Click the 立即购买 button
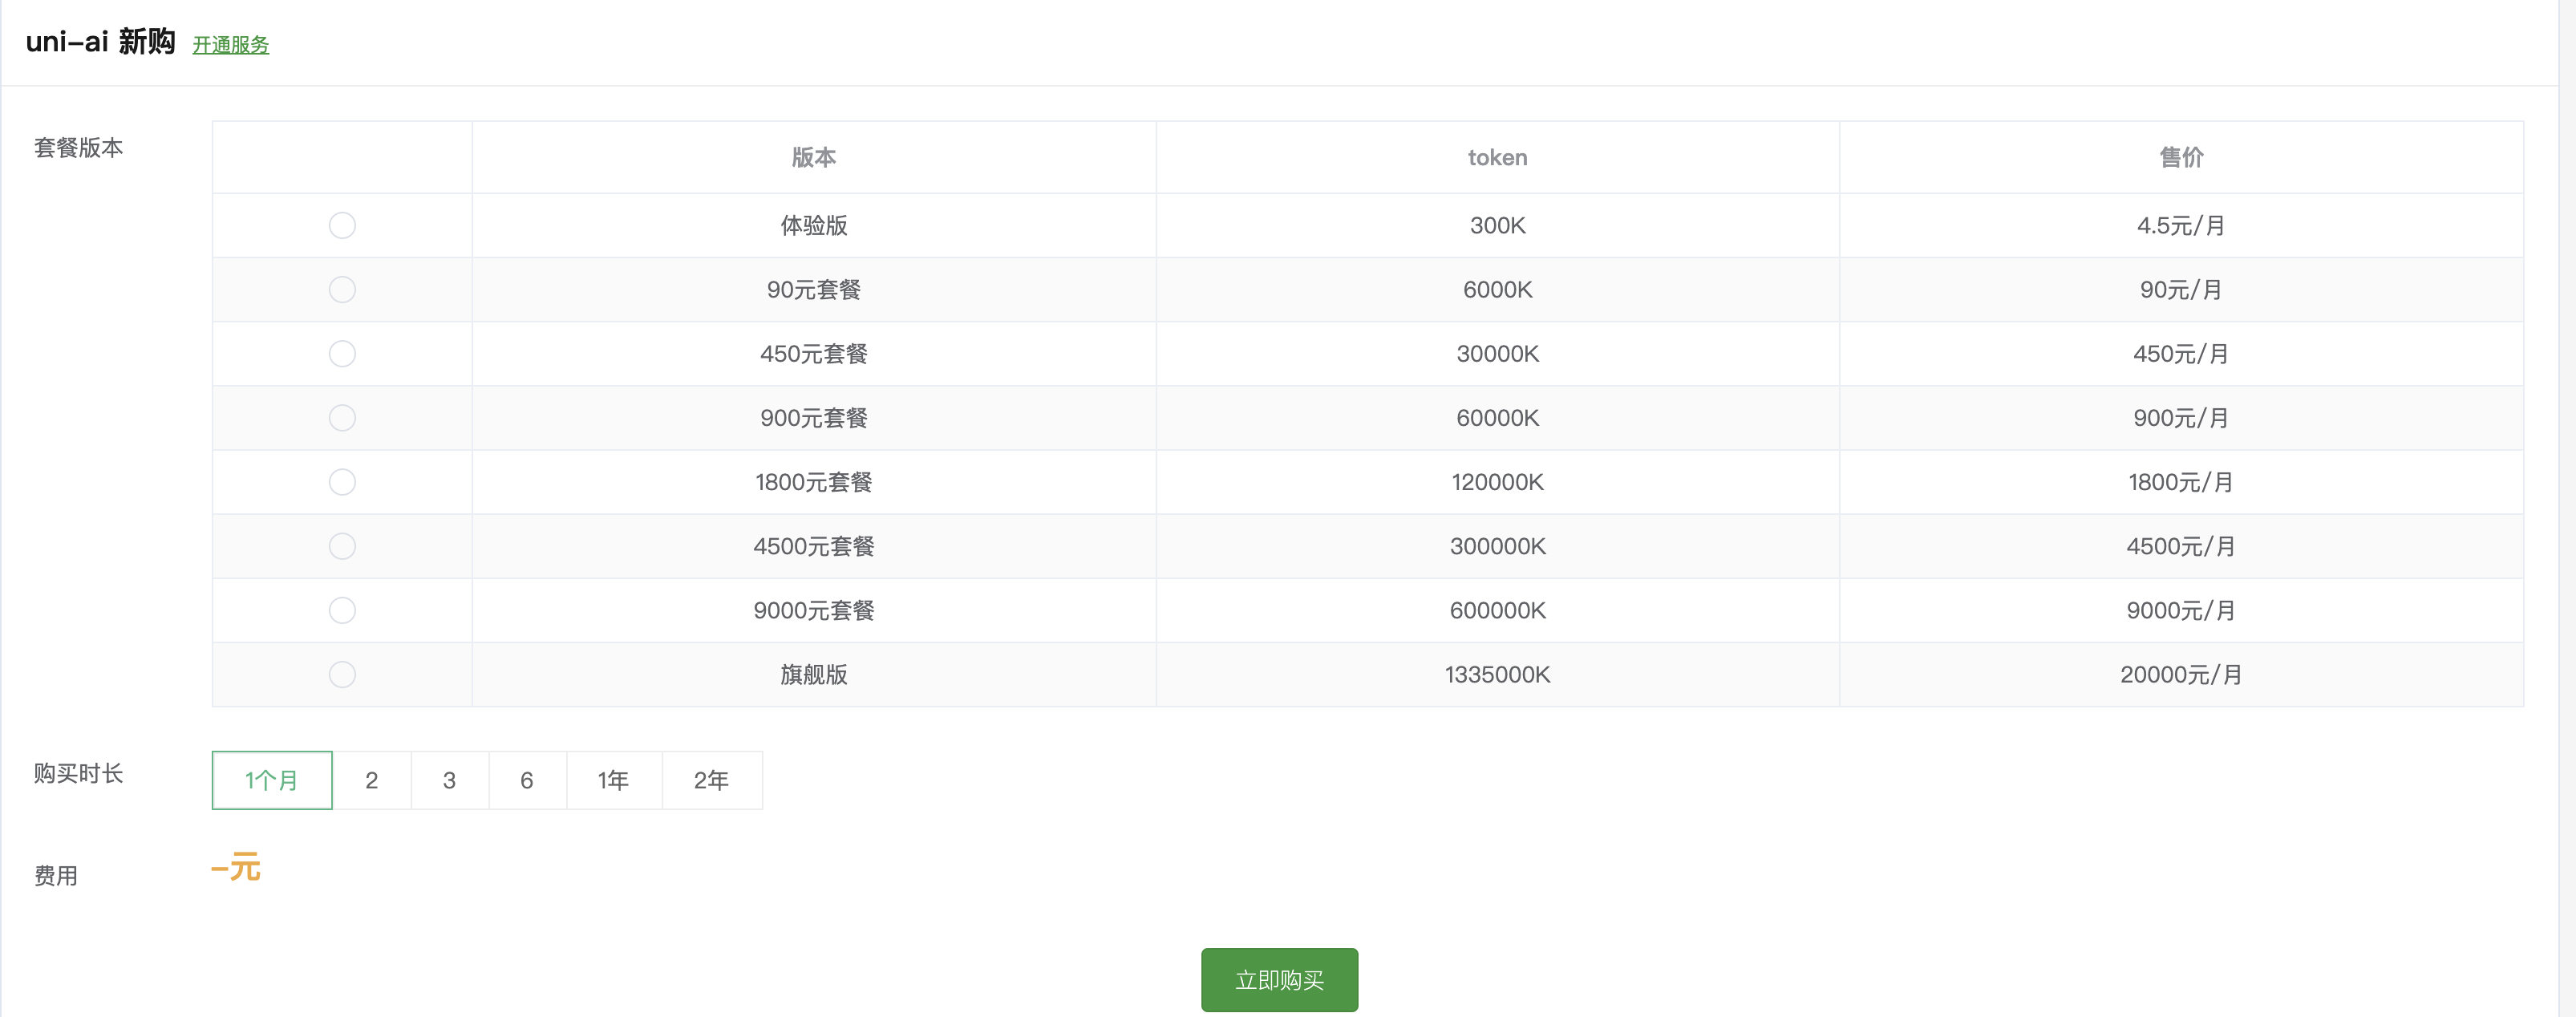The width and height of the screenshot is (2576, 1017). (x=1279, y=980)
